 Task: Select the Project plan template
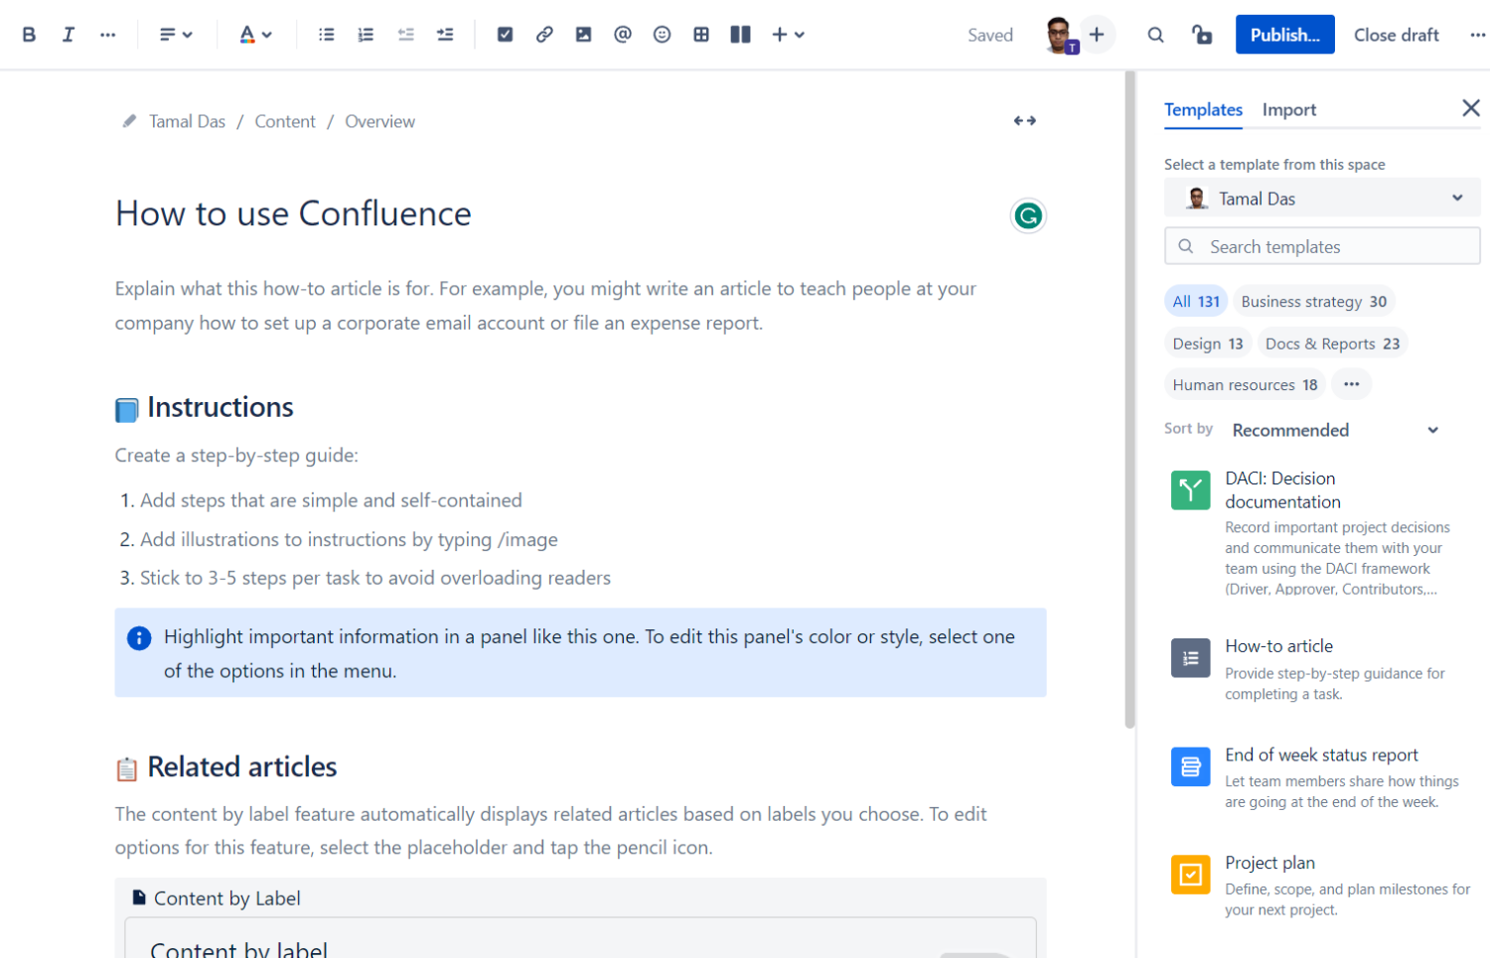click(x=1322, y=887)
